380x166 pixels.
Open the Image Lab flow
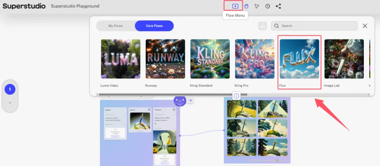(344, 59)
